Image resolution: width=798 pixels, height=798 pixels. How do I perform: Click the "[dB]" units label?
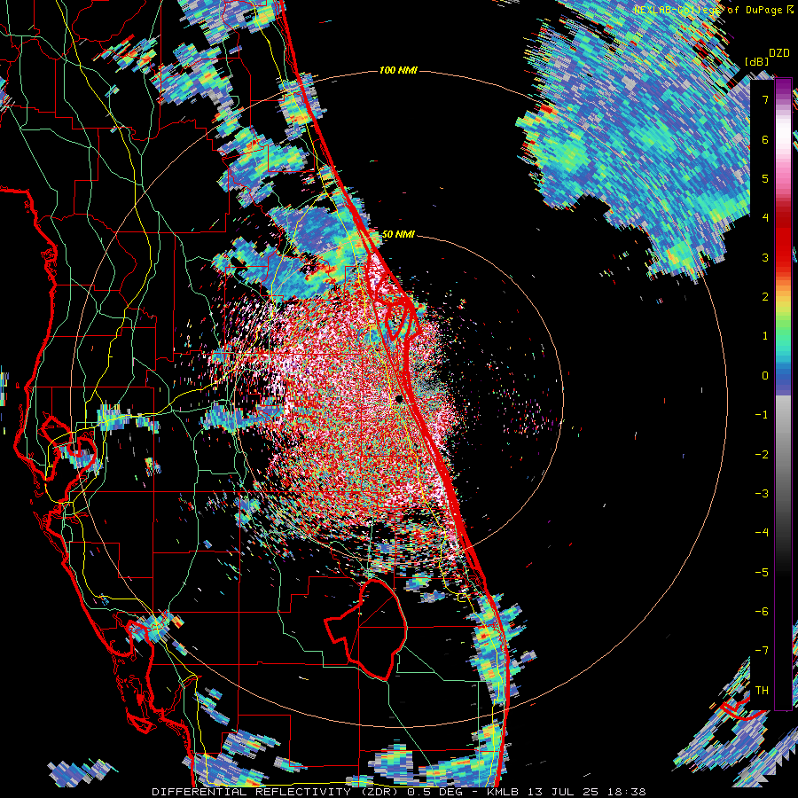(x=756, y=61)
